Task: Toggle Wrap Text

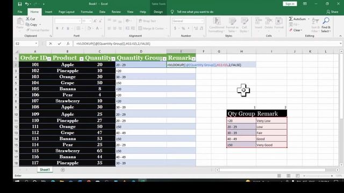Action: click(147, 21)
